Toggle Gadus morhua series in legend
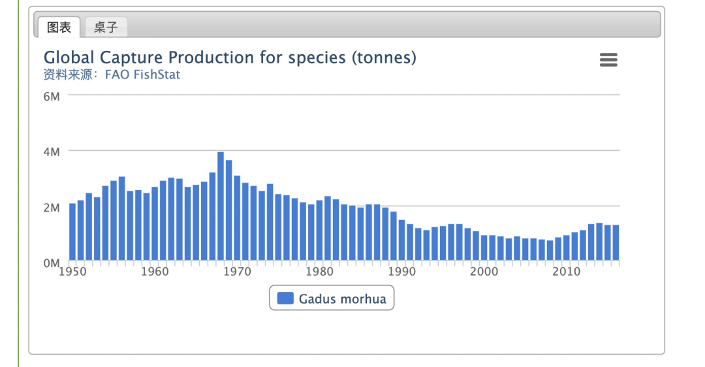Screen dimensions: 705x367 [x=332, y=298]
